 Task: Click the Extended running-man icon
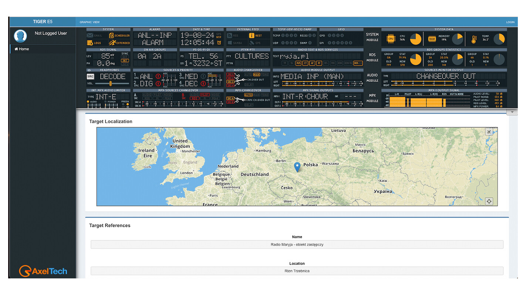(112, 43)
